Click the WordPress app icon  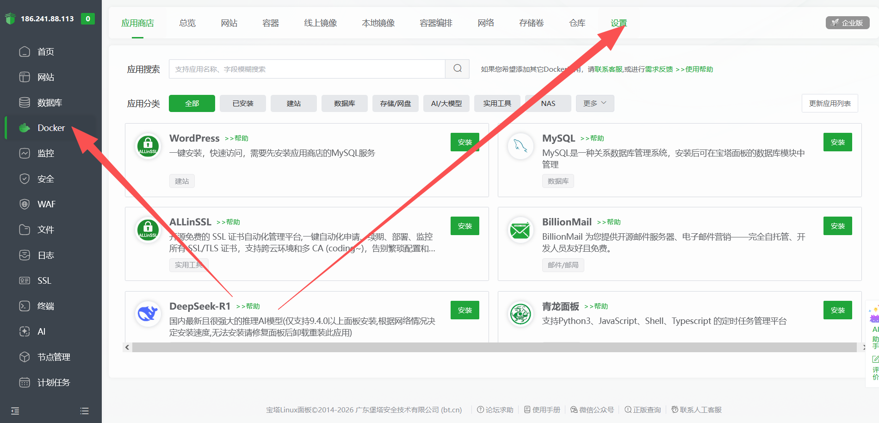(148, 146)
